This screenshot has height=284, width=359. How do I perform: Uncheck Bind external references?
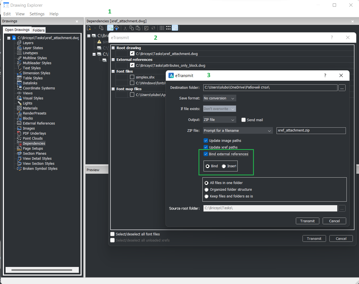click(x=206, y=154)
